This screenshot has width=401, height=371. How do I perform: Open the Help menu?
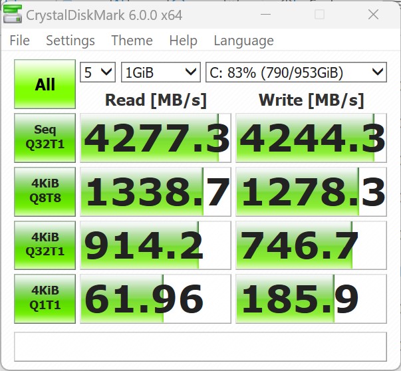point(183,41)
